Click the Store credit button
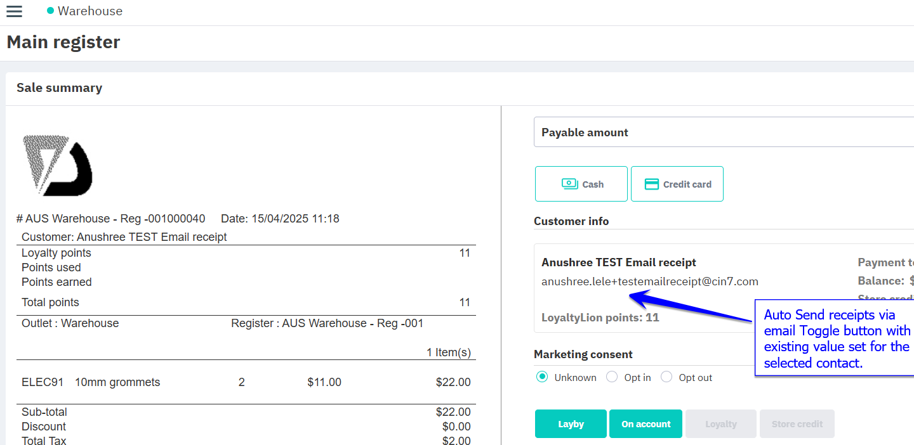The width and height of the screenshot is (914, 445). [x=797, y=424]
